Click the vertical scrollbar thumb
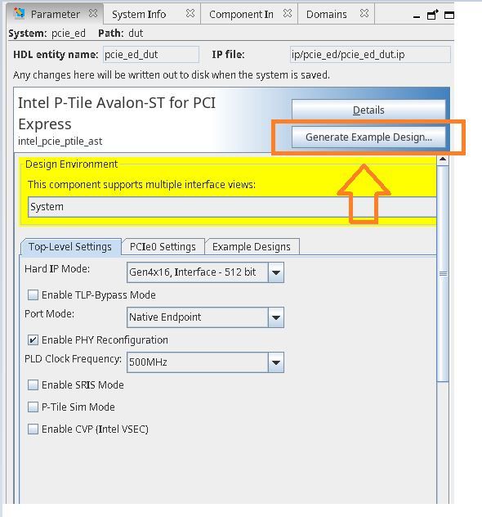Viewport: 482px width, 517px height. [443, 274]
